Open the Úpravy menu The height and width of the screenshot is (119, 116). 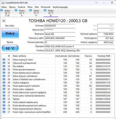12,7
